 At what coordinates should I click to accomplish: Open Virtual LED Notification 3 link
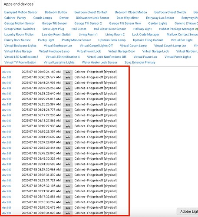[21, 57]
